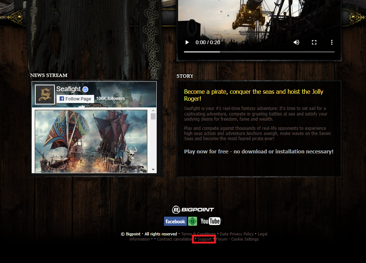This screenshot has width=366, height=263.
Task: Click the age rating 12 icon
Action: 192,221
